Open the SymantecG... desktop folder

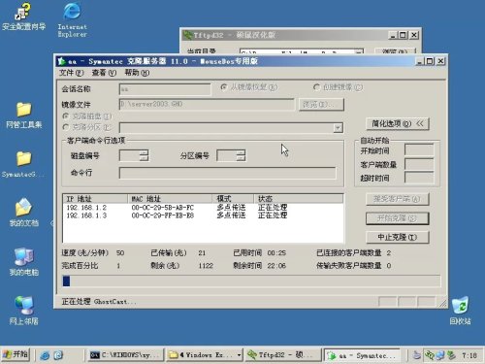23,164
